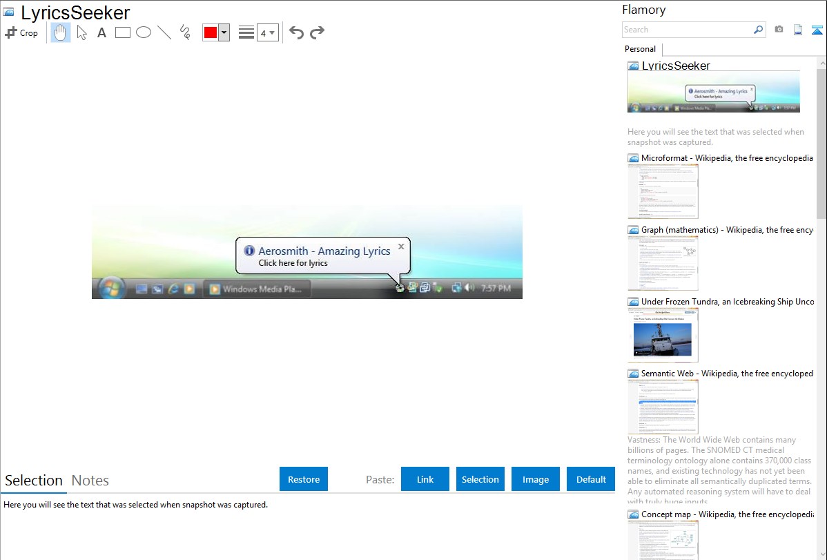Open the color picker dropdown arrow

coord(224,32)
